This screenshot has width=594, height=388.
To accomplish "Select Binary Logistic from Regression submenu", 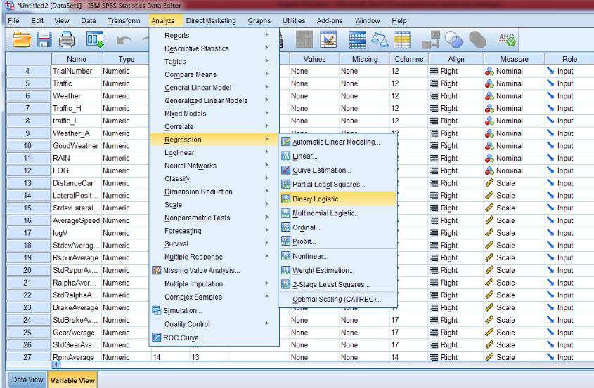I will [338, 199].
